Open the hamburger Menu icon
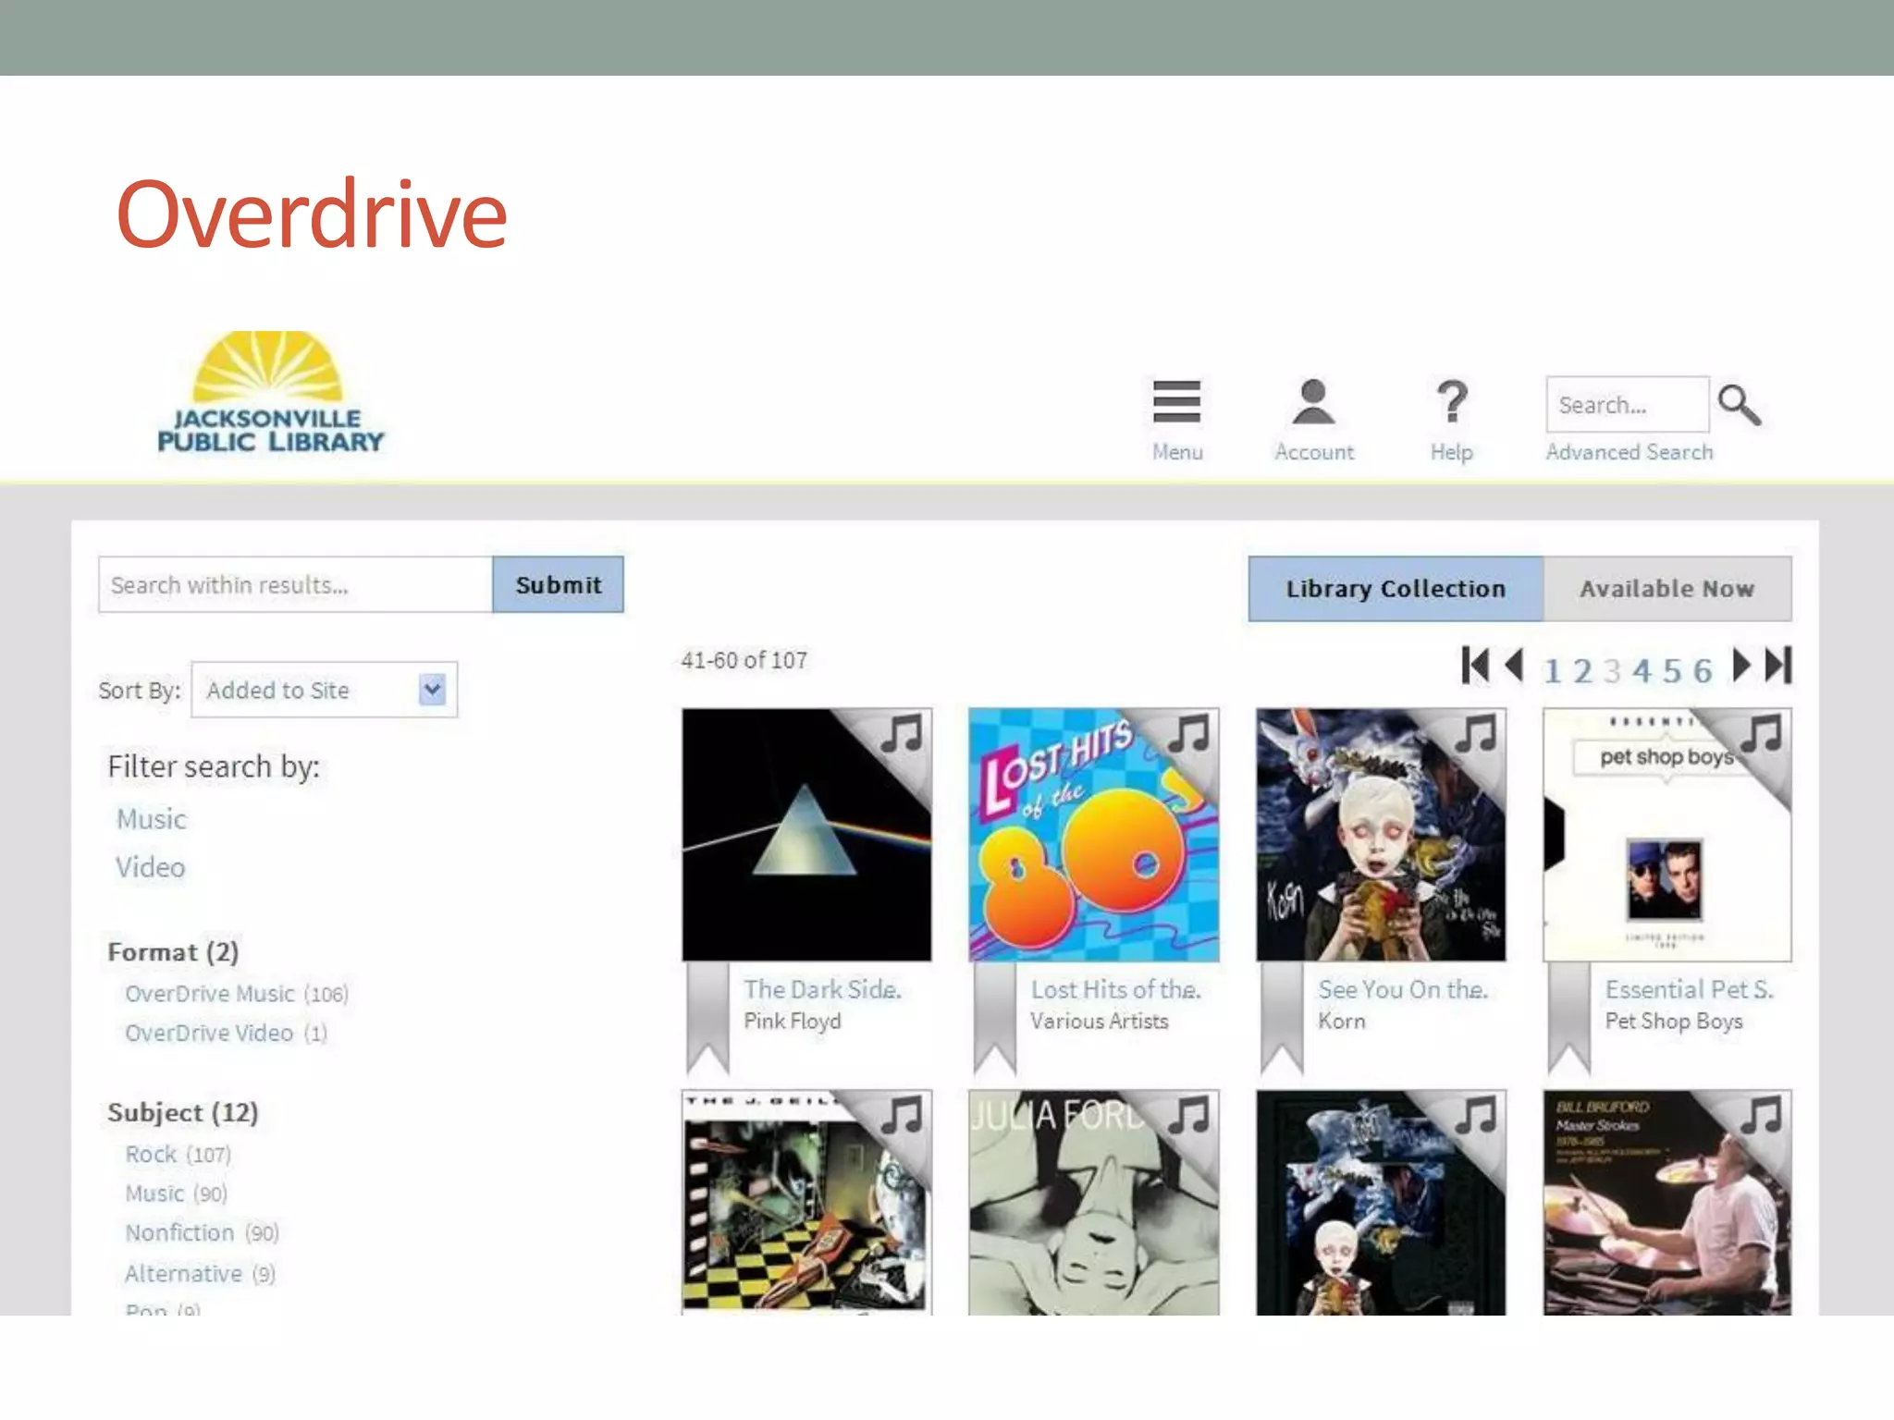1894x1420 pixels. 1176,402
